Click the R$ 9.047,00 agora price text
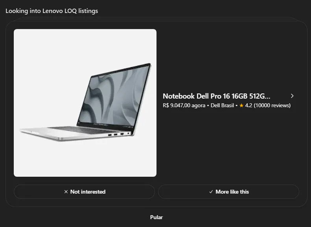This screenshot has height=227, width=311. click(x=184, y=105)
